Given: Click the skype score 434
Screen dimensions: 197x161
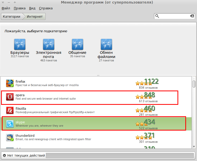Looking at the screenshot, I should (x=150, y=122).
